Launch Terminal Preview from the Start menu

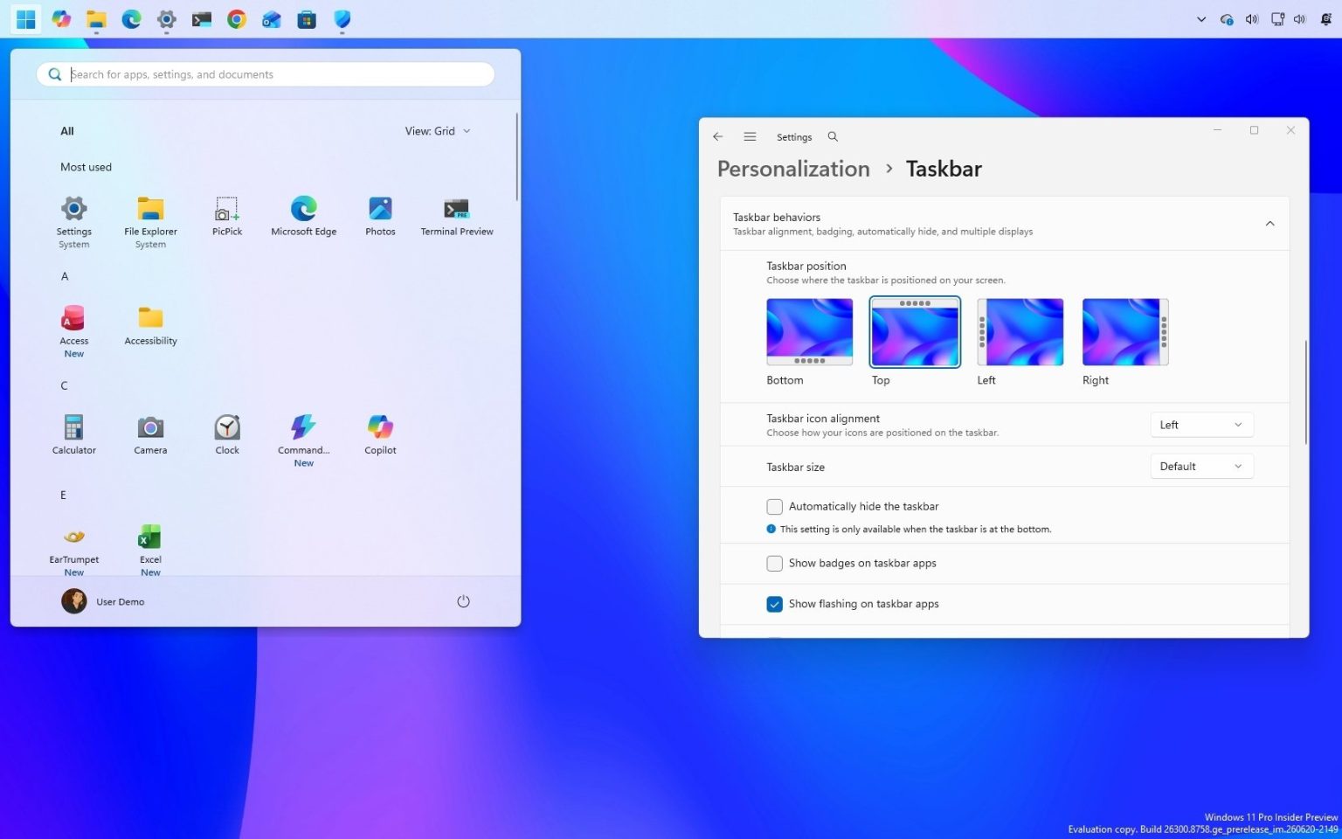457,216
